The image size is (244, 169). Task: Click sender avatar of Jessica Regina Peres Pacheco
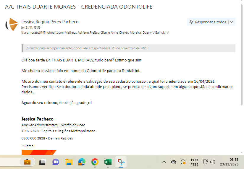click(12, 24)
